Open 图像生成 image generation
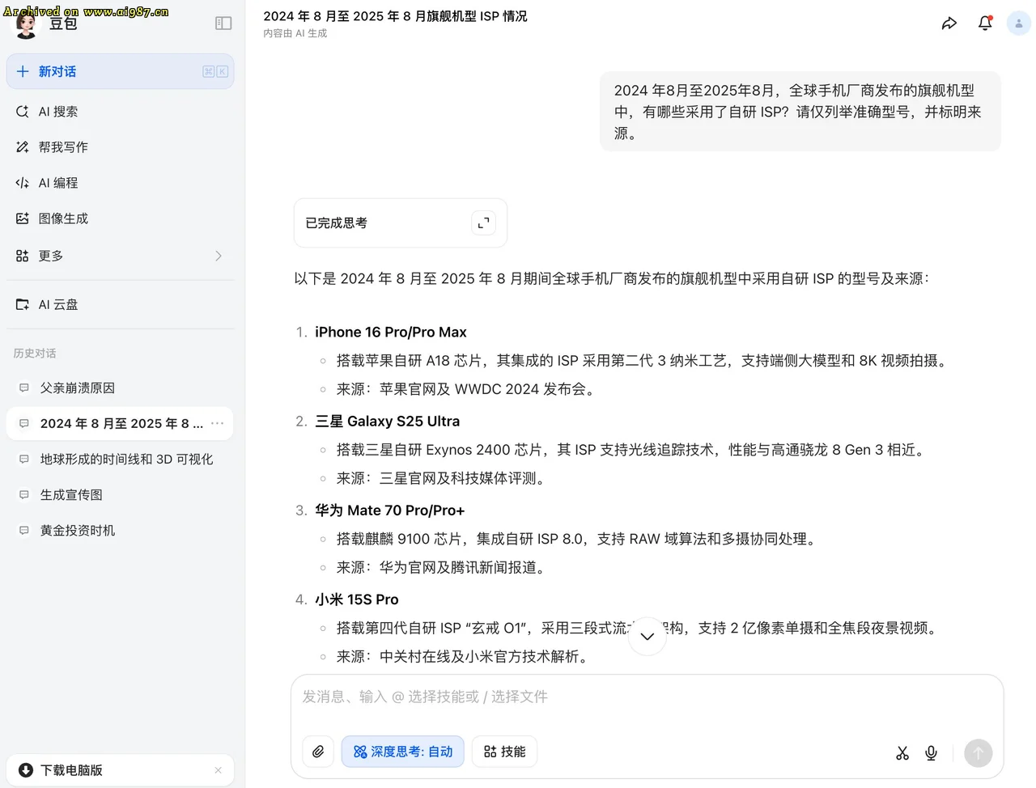Image resolution: width=1036 pixels, height=788 pixels. tap(120, 218)
